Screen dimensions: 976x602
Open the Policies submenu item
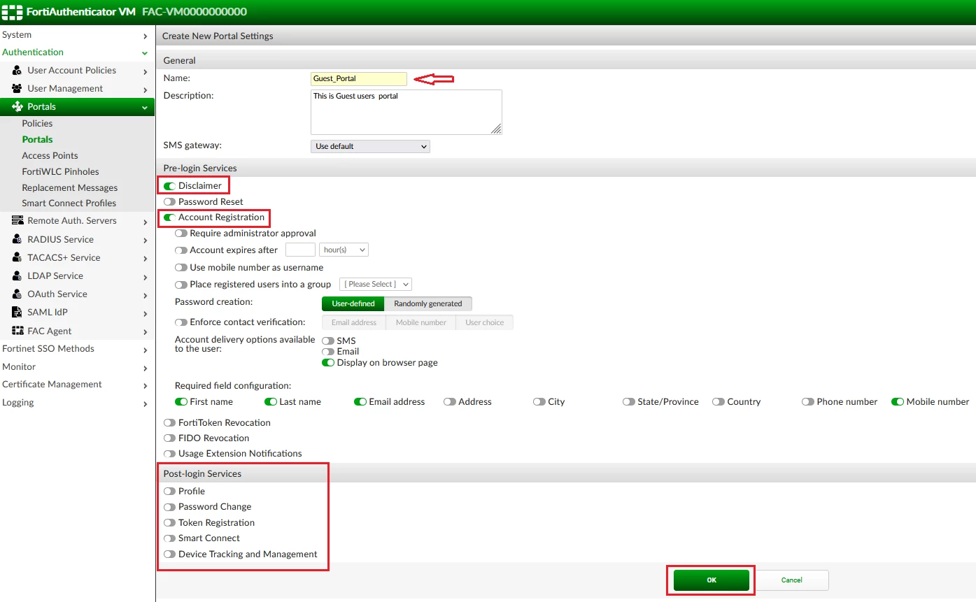pyautogui.click(x=37, y=124)
